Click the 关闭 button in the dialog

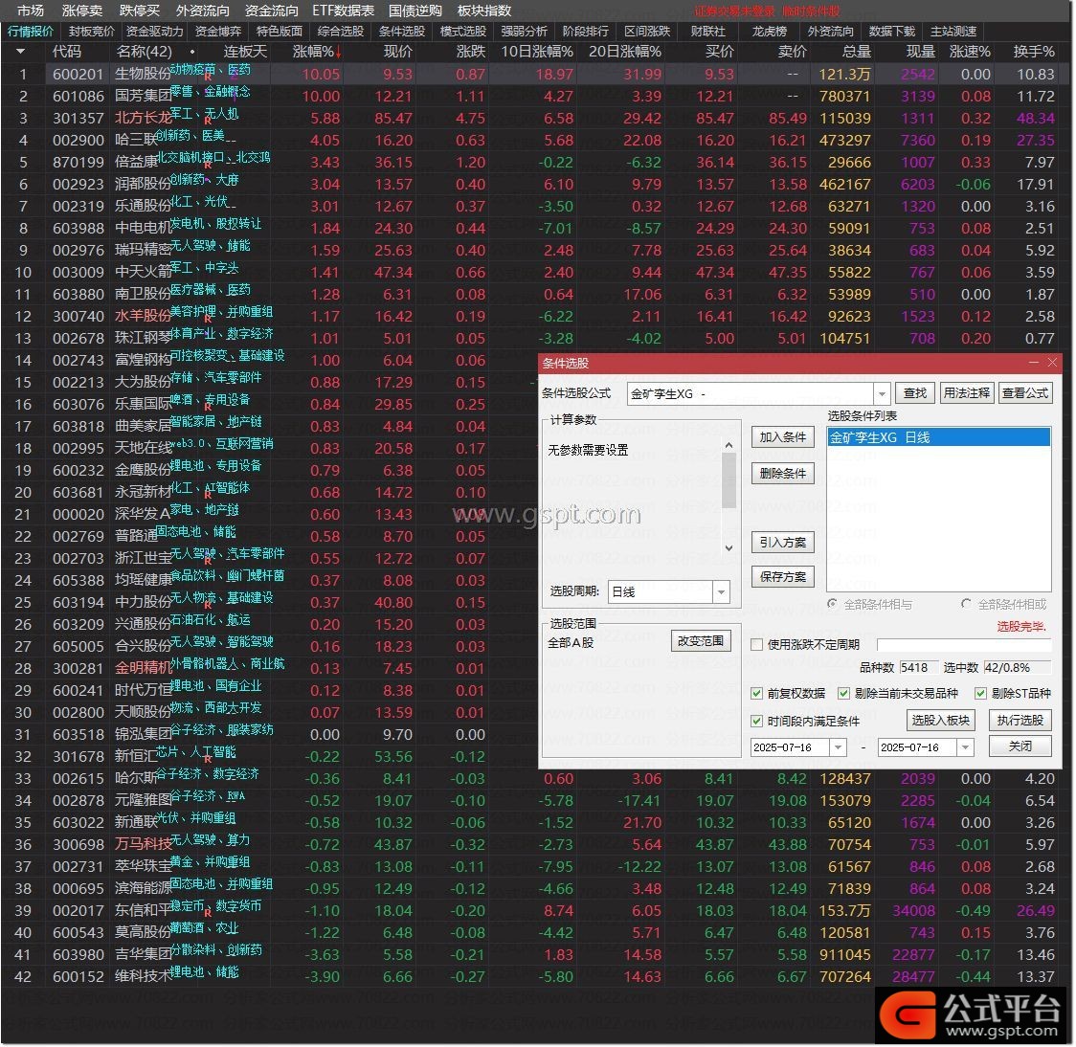(1020, 746)
